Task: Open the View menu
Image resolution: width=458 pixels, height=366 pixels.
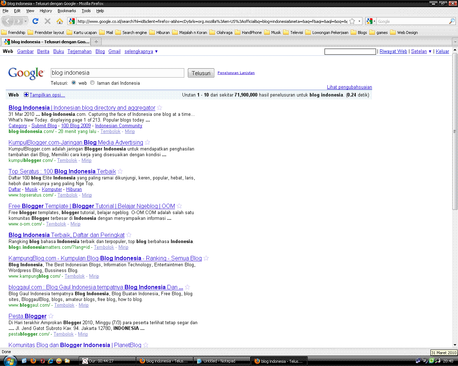Action: (30, 11)
